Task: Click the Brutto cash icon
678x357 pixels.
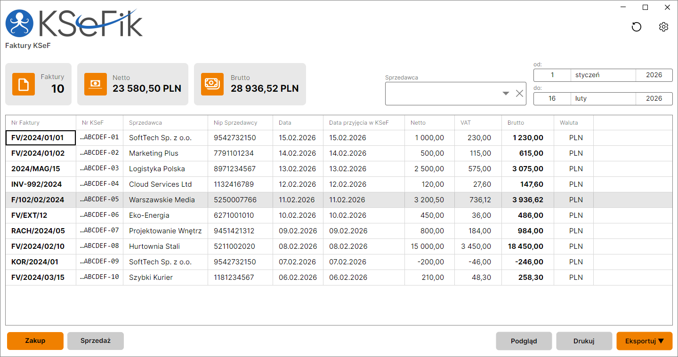Action: click(212, 84)
